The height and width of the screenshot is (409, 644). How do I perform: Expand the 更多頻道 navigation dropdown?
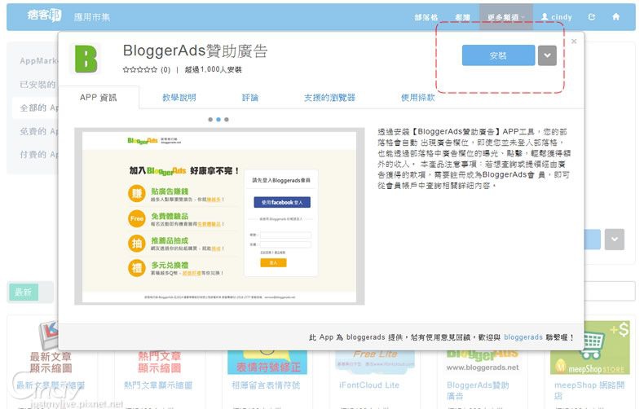point(505,17)
